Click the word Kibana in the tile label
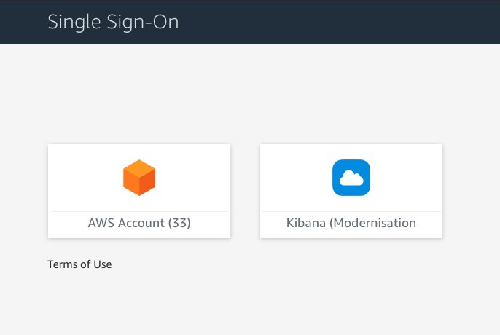This screenshot has height=335, width=500. 306,223
